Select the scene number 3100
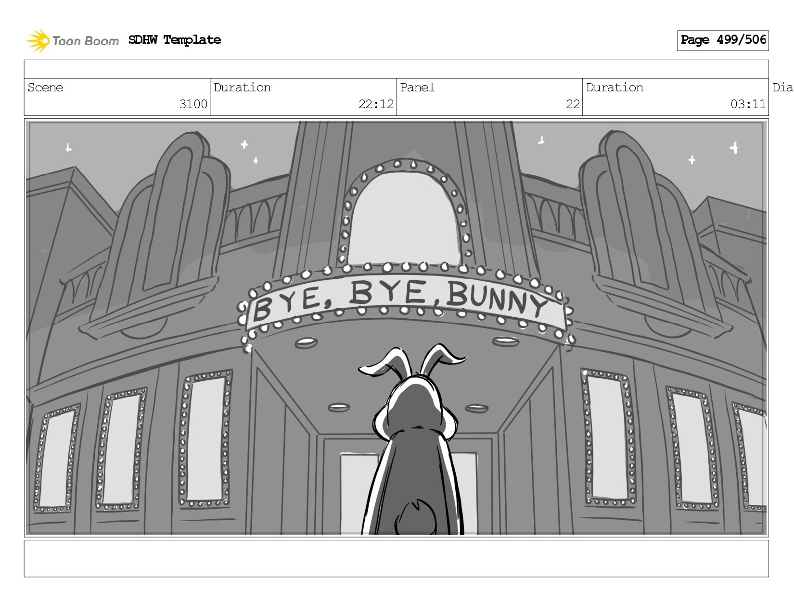Viewport: 794px width, 613px height. click(x=193, y=104)
